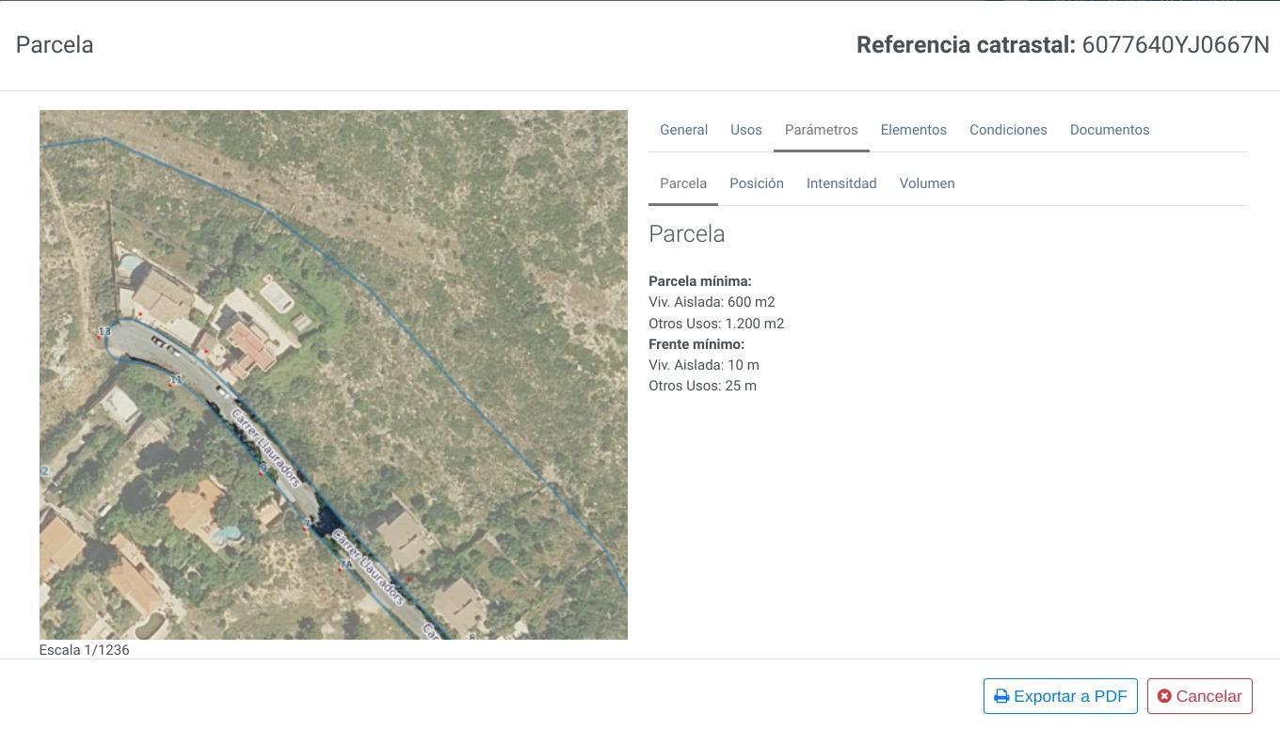Select house number 13 marker on map

(104, 331)
